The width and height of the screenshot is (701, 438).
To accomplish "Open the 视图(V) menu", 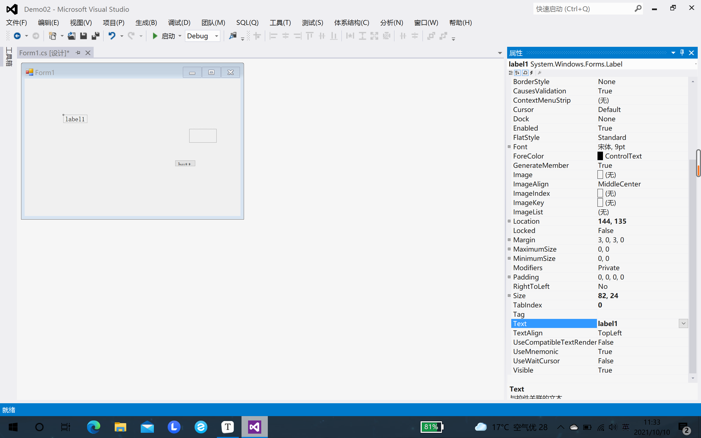I will tap(81, 23).
